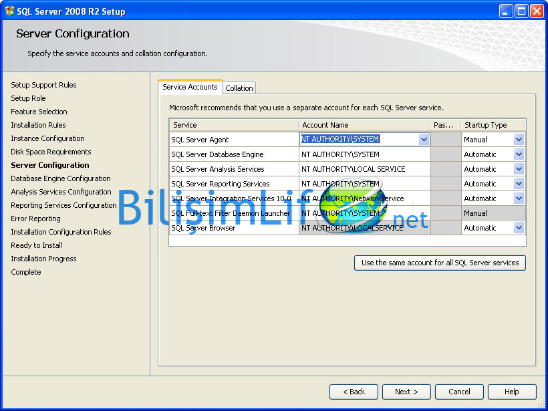Click the Manual startup type of Full-text Filter Daemon
This screenshot has width=548, height=411.
point(493,213)
